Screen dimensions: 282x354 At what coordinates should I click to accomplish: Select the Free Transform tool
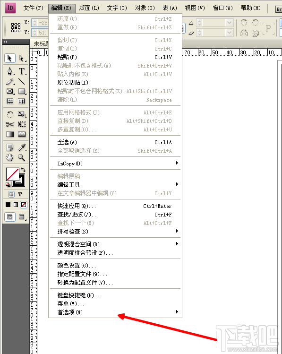click(22, 124)
